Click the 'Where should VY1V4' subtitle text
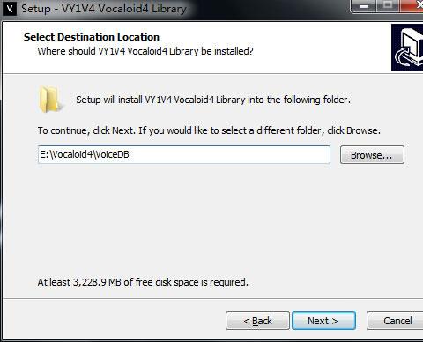 click(x=145, y=51)
